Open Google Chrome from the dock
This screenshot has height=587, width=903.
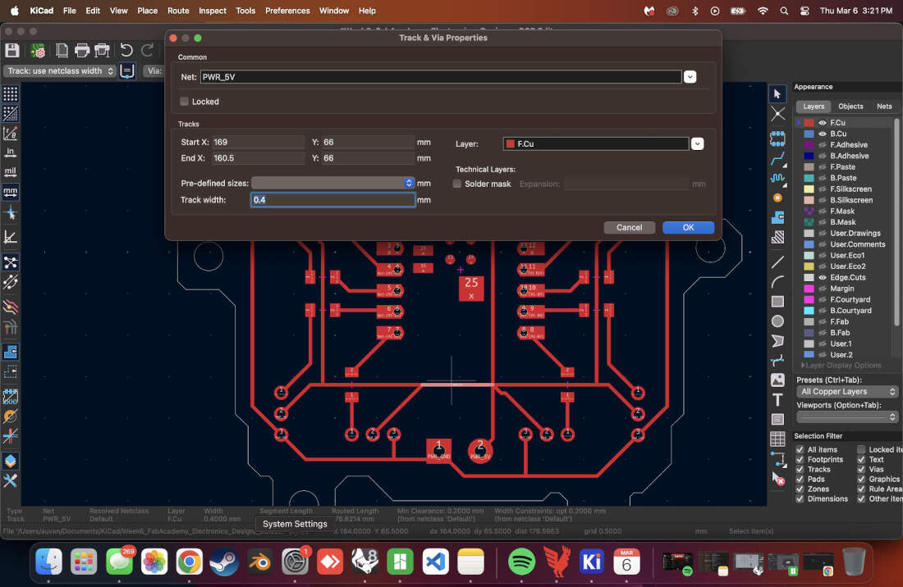pos(190,562)
